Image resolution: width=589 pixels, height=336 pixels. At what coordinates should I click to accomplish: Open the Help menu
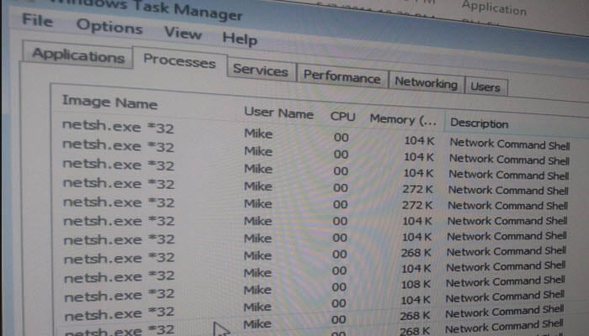[x=240, y=39]
